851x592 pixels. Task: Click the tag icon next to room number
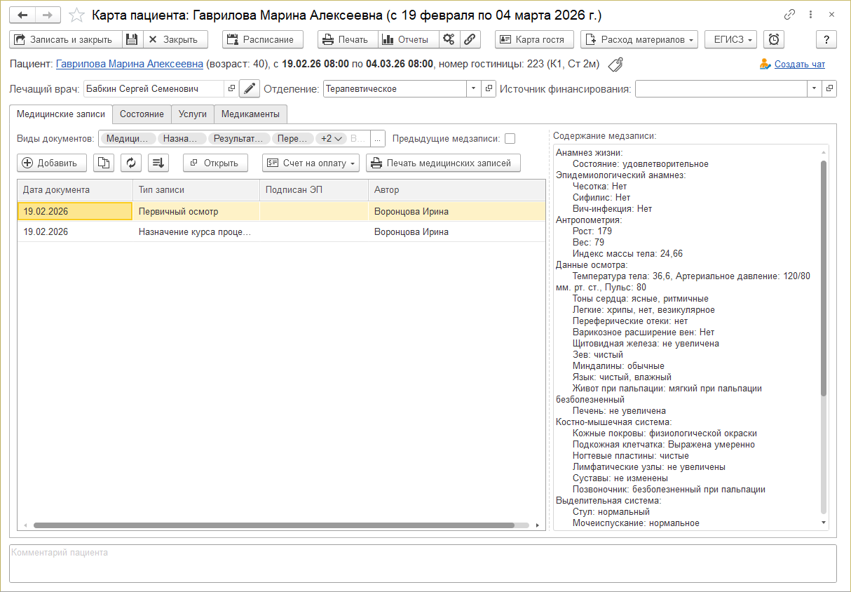coord(615,65)
